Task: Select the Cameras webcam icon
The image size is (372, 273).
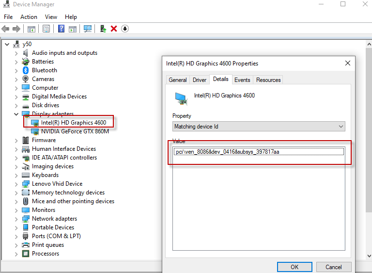Action: click(x=25, y=79)
